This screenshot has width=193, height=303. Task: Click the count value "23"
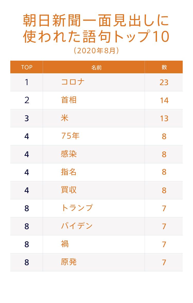click(164, 82)
